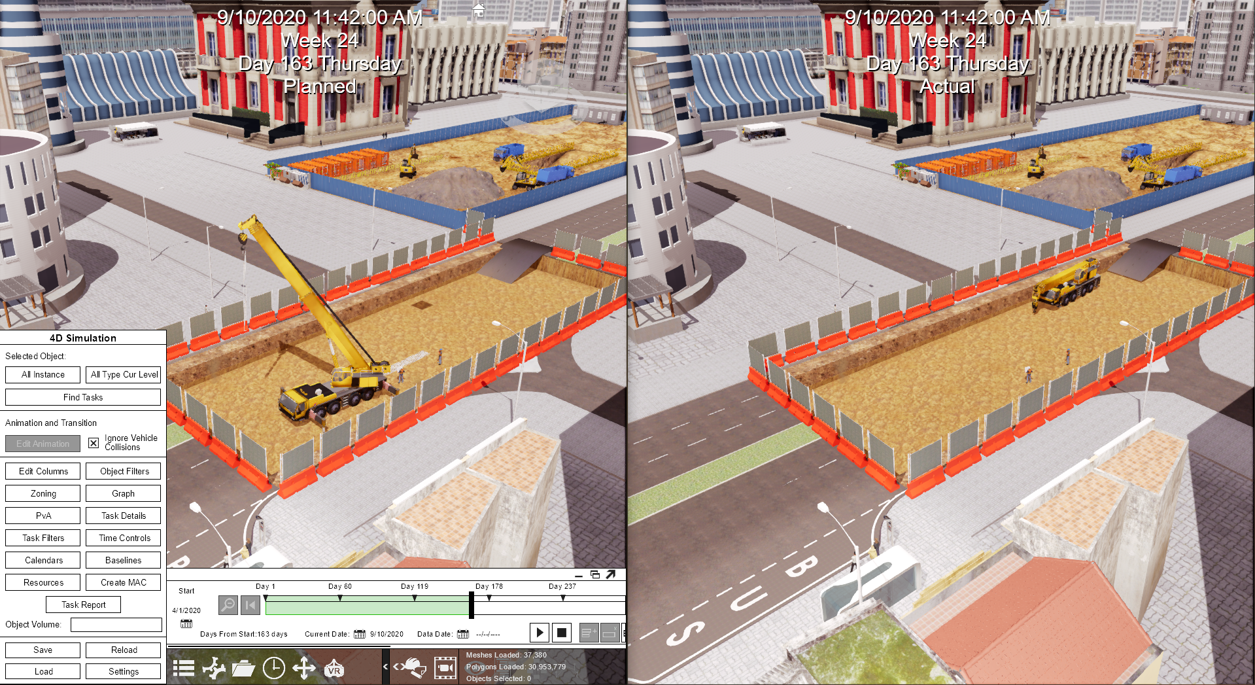Click the black timeline position handle
This screenshot has width=1255, height=685.
(x=472, y=605)
